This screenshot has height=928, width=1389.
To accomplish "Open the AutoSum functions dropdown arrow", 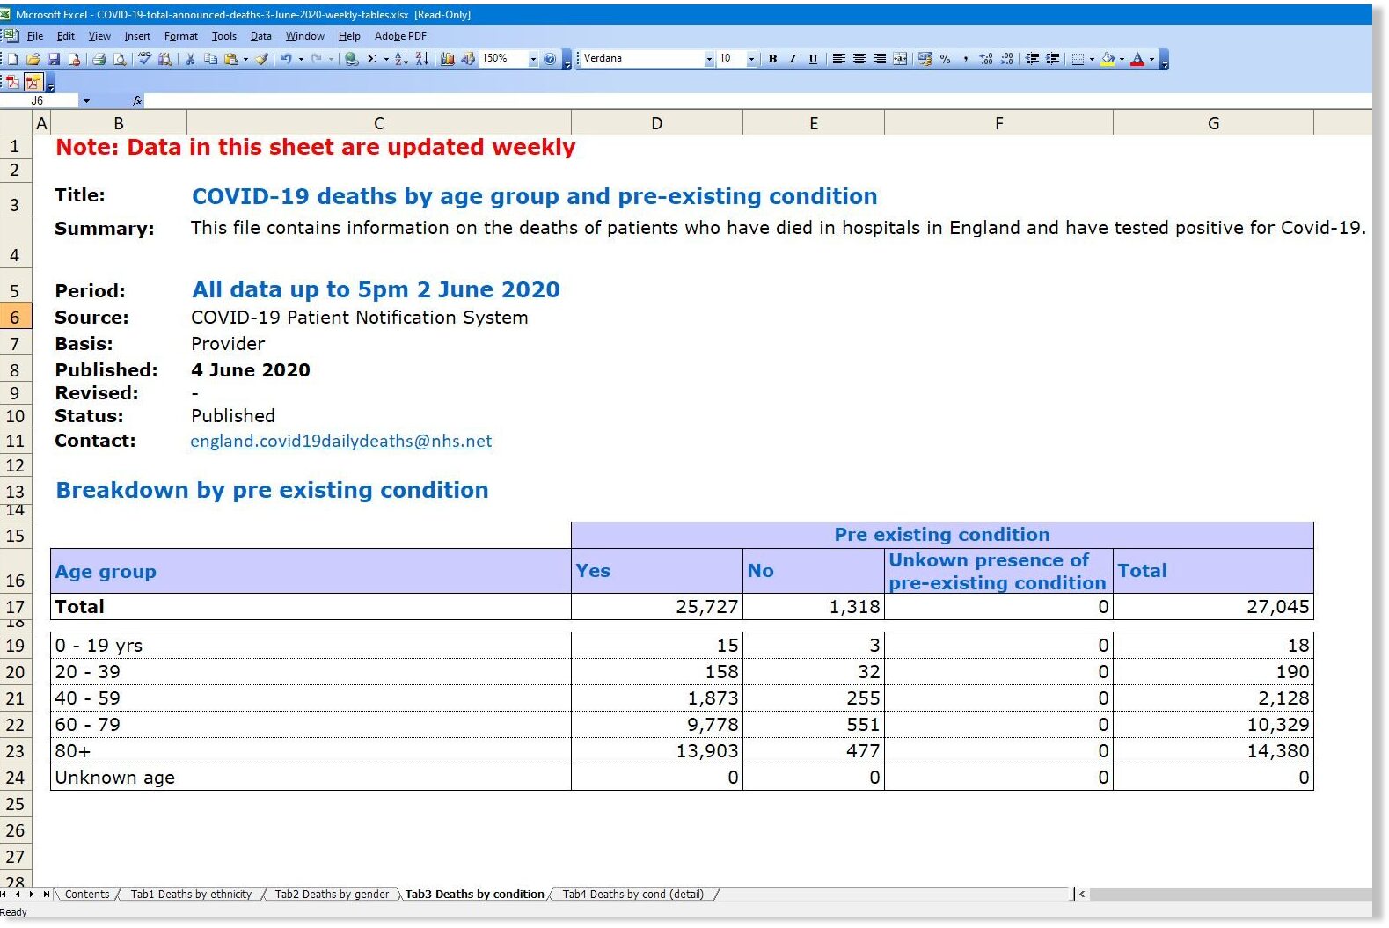I will (x=386, y=59).
